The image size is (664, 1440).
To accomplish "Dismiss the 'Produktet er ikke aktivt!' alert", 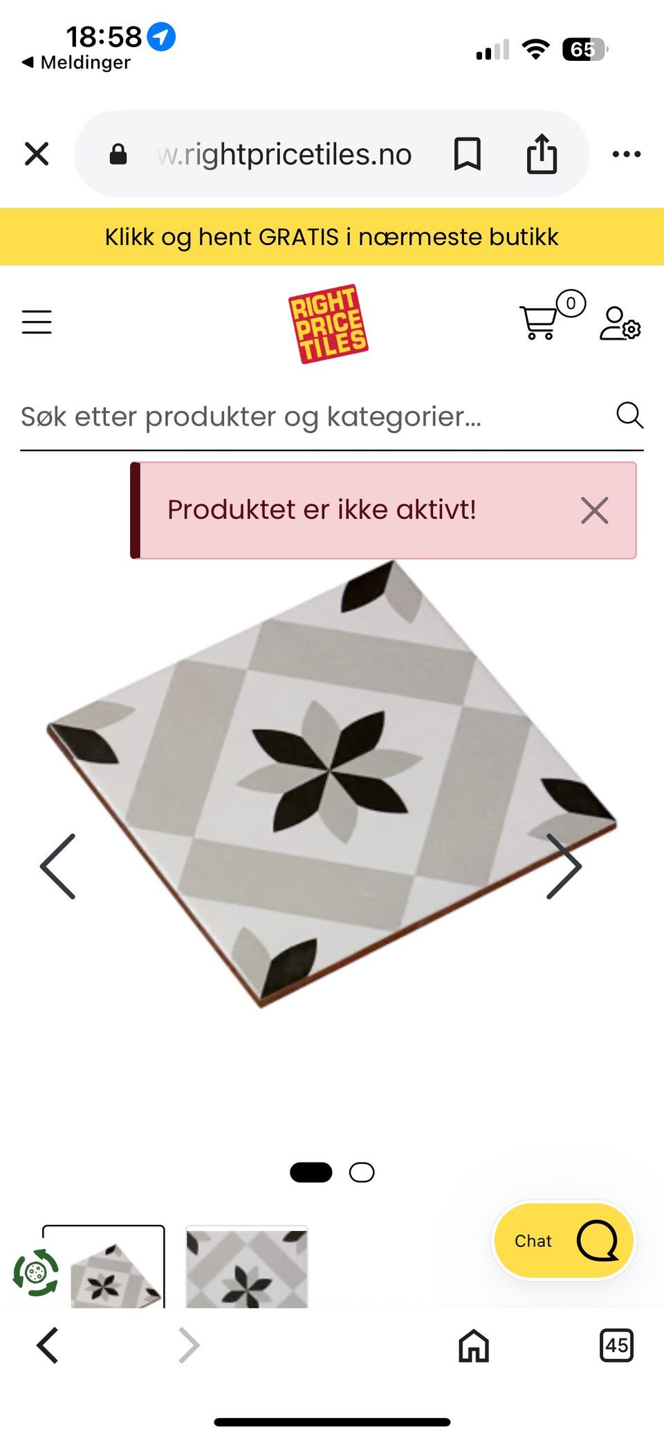I will (x=594, y=511).
